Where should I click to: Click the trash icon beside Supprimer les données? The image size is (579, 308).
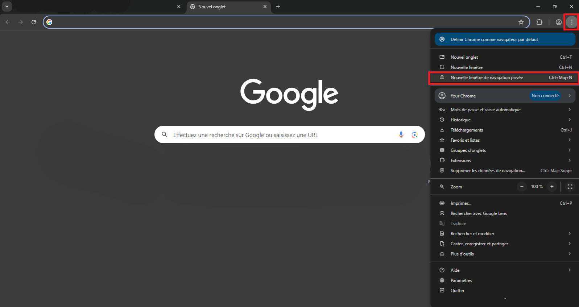(x=442, y=170)
